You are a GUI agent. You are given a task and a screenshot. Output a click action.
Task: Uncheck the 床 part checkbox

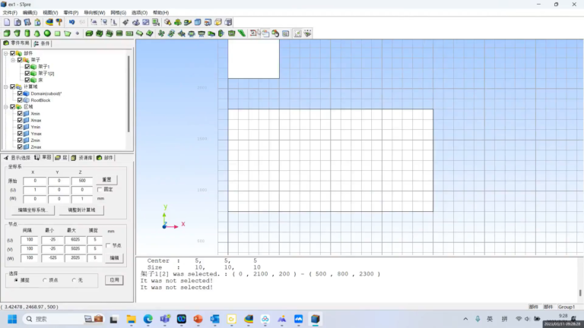click(x=27, y=80)
